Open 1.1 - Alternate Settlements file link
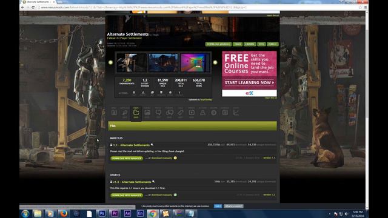 [131, 145]
